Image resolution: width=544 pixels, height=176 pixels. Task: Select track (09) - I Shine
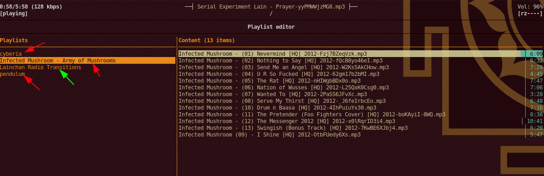coord(269,135)
